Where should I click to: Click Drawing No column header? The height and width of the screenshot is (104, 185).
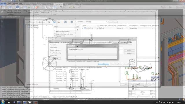click(112, 26)
